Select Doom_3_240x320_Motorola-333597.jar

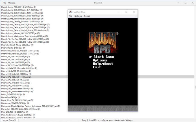click(x=19, y=68)
